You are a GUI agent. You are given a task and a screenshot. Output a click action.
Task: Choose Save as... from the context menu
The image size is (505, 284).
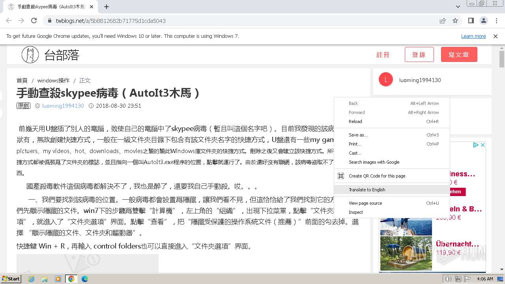[392, 135]
